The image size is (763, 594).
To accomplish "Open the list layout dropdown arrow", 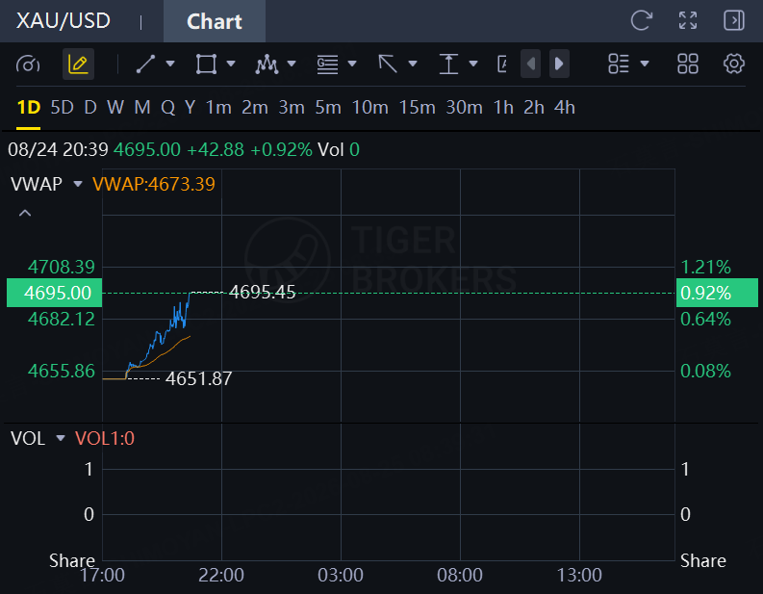I will point(645,64).
